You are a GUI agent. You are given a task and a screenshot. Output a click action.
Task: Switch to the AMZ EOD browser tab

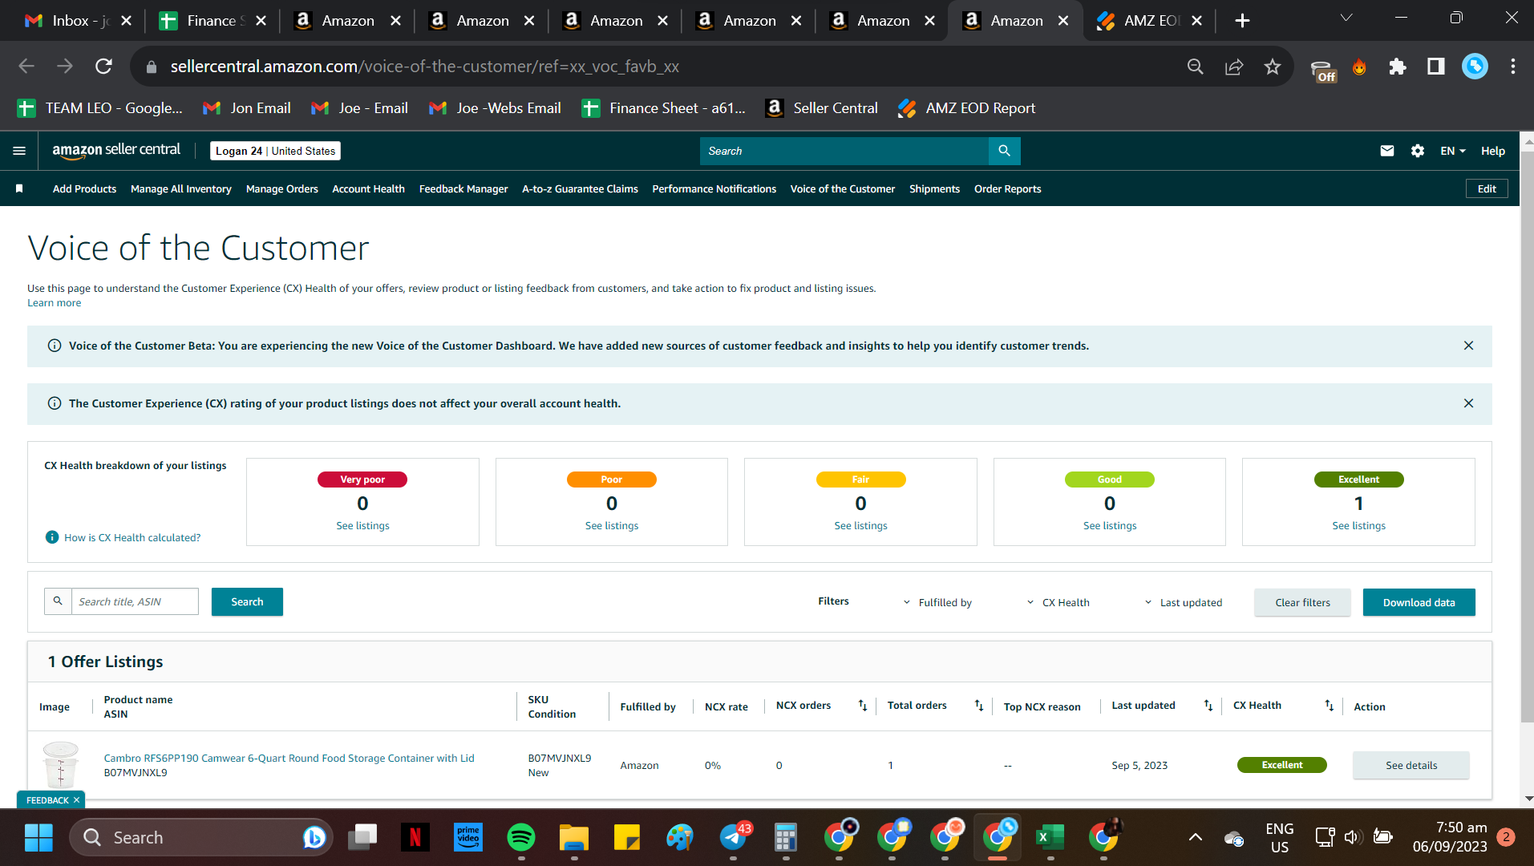click(x=1150, y=21)
